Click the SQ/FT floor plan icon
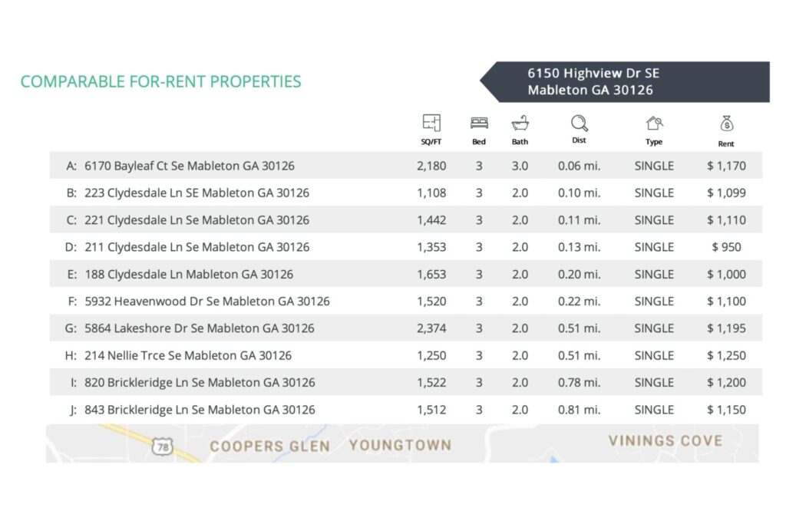786x524 pixels. [x=431, y=122]
